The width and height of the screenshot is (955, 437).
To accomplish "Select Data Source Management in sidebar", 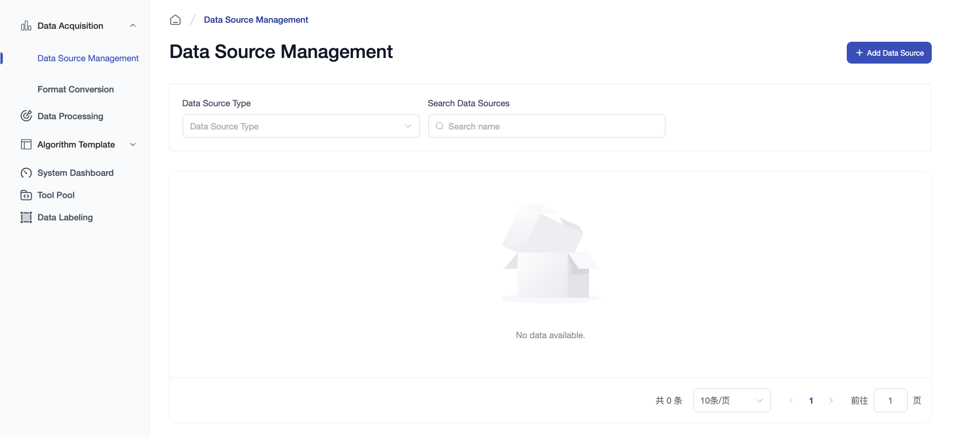I will point(88,58).
